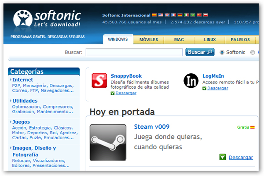Expand the Juegos category arrow

coord(11,122)
